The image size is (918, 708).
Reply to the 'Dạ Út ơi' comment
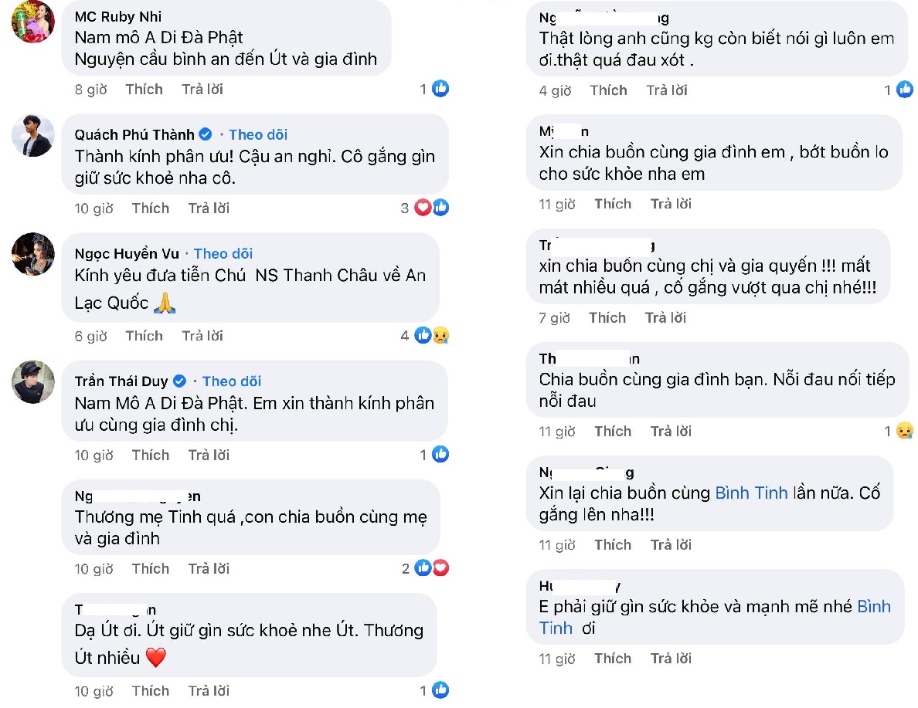pyautogui.click(x=209, y=690)
